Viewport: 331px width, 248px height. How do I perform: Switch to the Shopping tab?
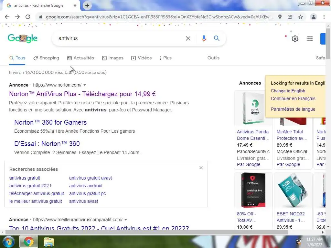point(46,58)
